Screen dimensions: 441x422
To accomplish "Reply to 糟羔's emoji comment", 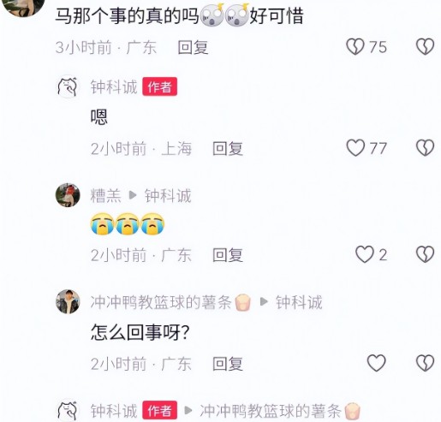I will [228, 255].
